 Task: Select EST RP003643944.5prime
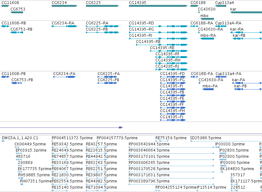coord(149,144)
